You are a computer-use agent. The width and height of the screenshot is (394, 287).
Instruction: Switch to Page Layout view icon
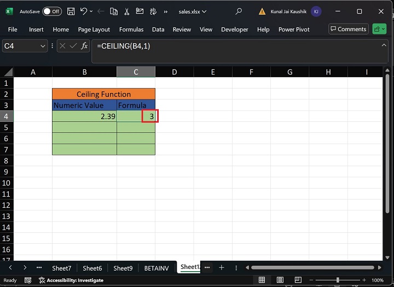(x=280, y=280)
